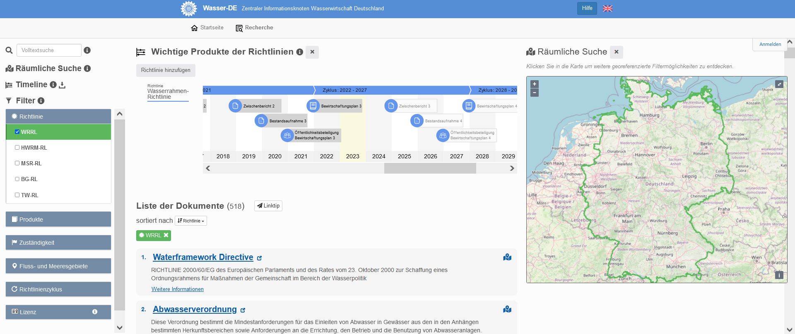Zoom in on the map
The height and width of the screenshot is (334, 795).
pos(535,84)
